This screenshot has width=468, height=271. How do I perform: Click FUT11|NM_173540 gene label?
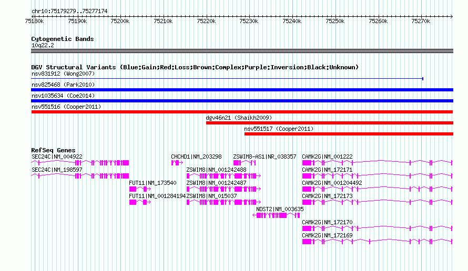[152, 183]
